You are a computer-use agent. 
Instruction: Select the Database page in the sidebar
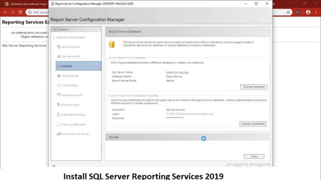tap(78, 66)
